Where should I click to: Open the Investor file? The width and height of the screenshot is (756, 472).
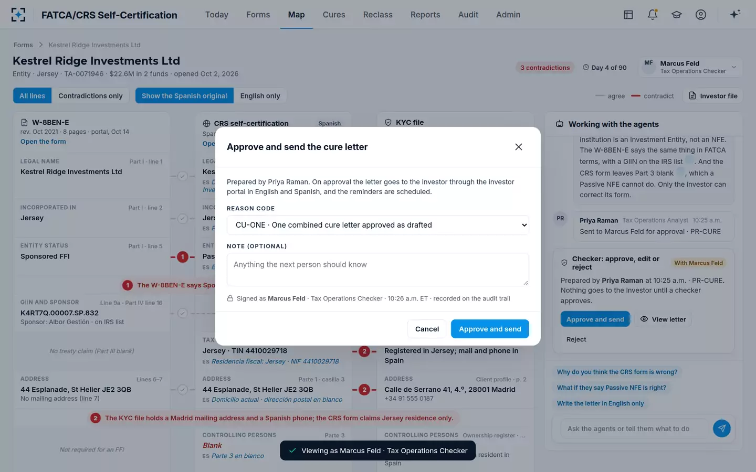713,96
